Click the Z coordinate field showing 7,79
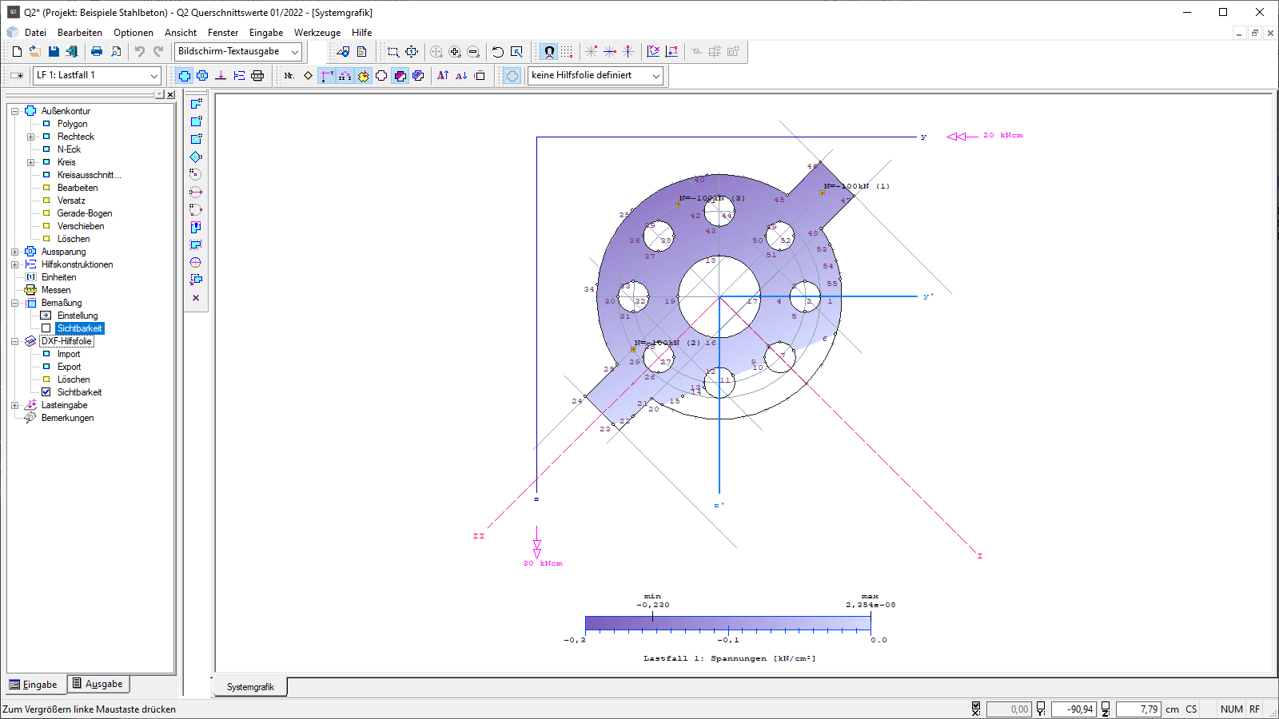Viewport: 1279px width, 719px height. tap(1138, 709)
